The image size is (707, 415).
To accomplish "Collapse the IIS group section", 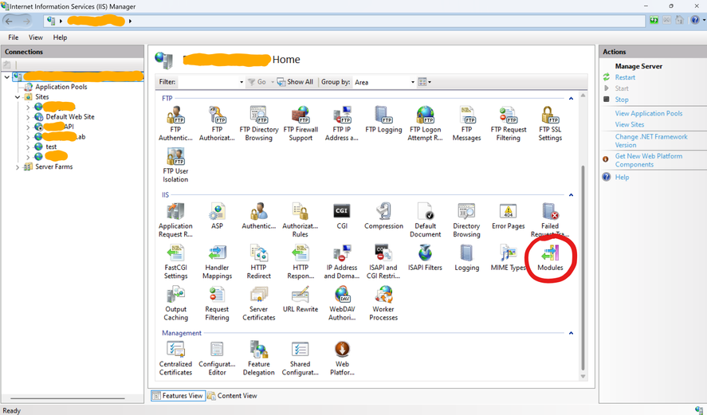I will pyautogui.click(x=571, y=195).
